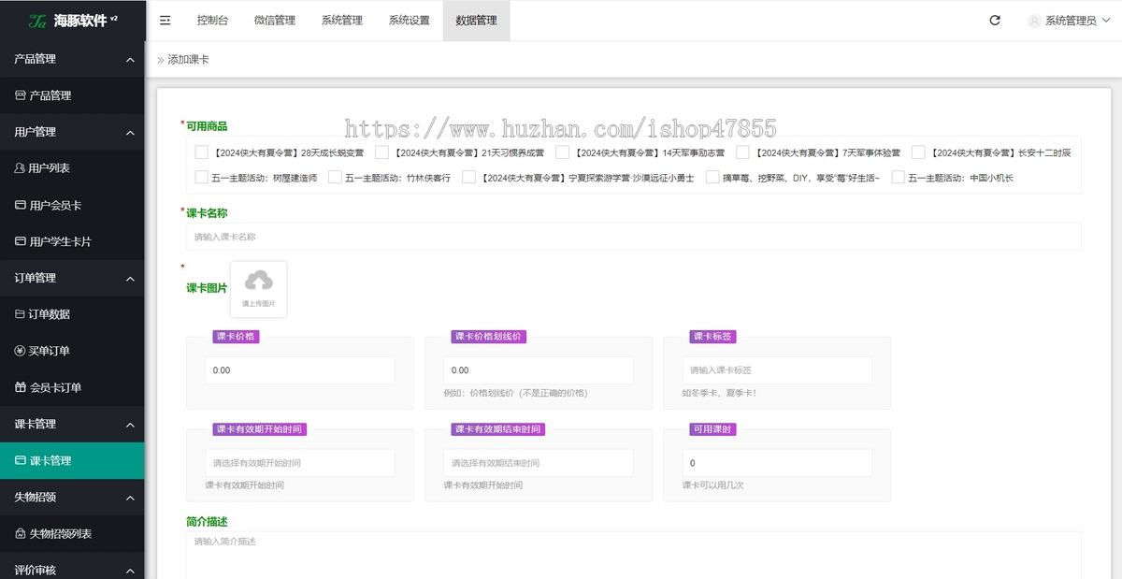The height and width of the screenshot is (579, 1122).
Task: Collapse 订单管理 sidebar group
Action: click(x=72, y=278)
